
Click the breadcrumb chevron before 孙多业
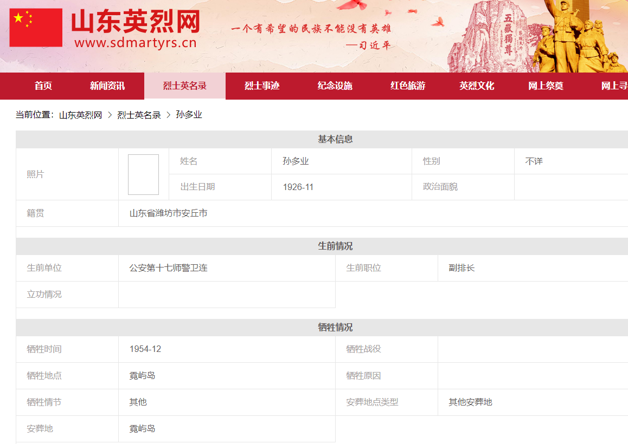tap(169, 115)
